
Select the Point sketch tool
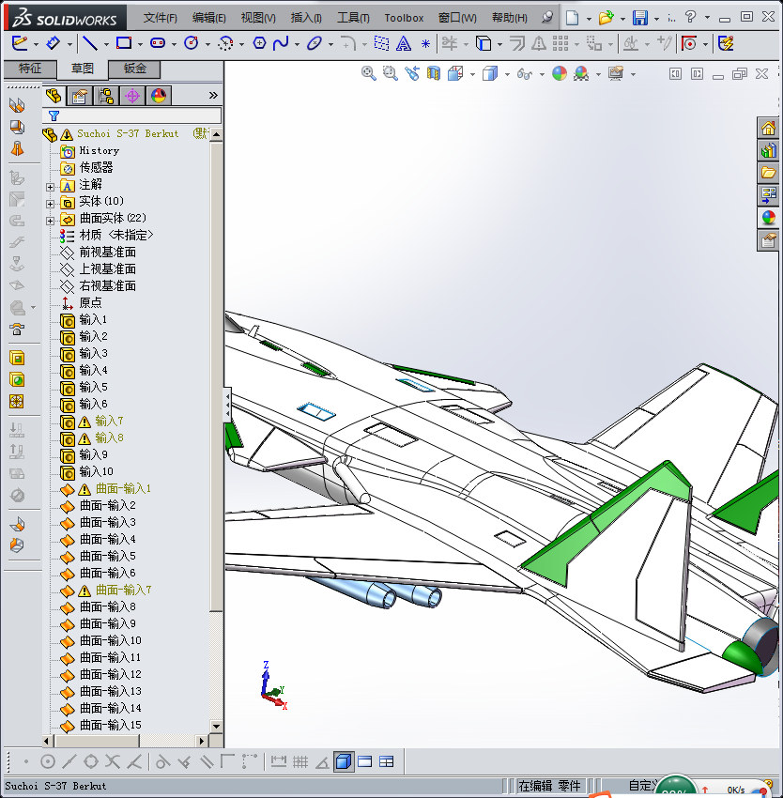point(425,44)
